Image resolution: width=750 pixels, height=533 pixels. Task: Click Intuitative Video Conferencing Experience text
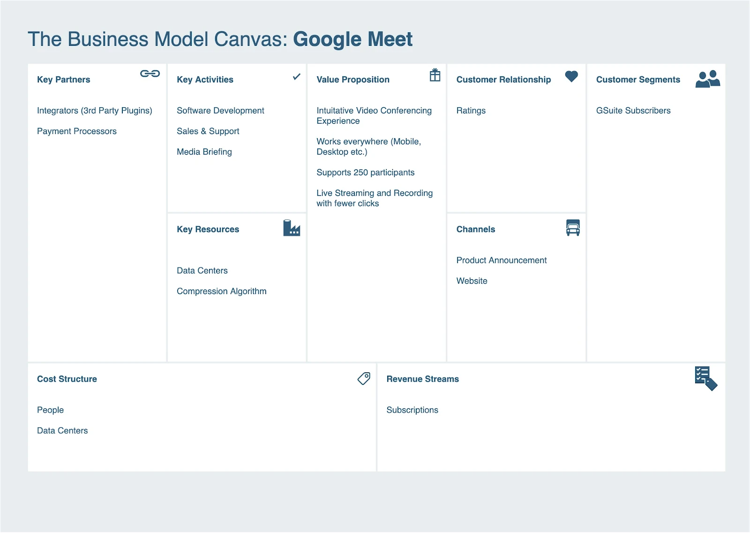click(374, 116)
